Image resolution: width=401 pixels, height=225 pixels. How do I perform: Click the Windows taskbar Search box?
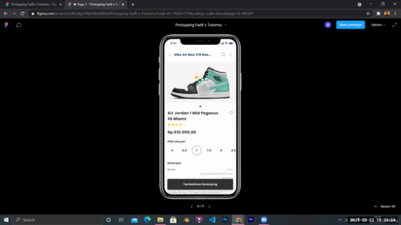[58, 219]
